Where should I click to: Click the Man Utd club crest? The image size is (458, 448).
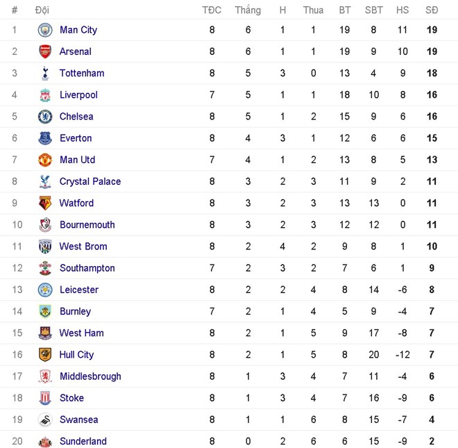coord(45,160)
